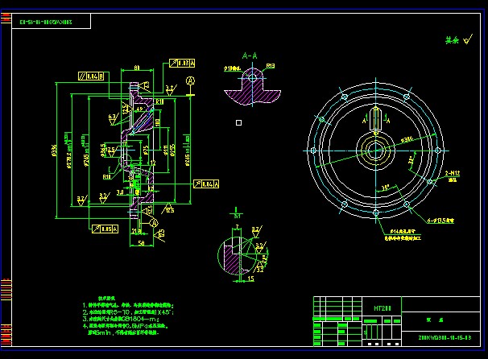Click the 0.04 B parallelism tolerance frame
The height and width of the screenshot is (359, 488).
click(91, 76)
